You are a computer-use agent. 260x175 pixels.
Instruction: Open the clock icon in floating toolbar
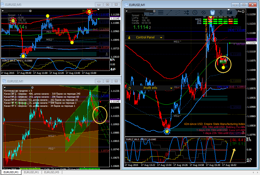pyautogui.click(x=195, y=13)
